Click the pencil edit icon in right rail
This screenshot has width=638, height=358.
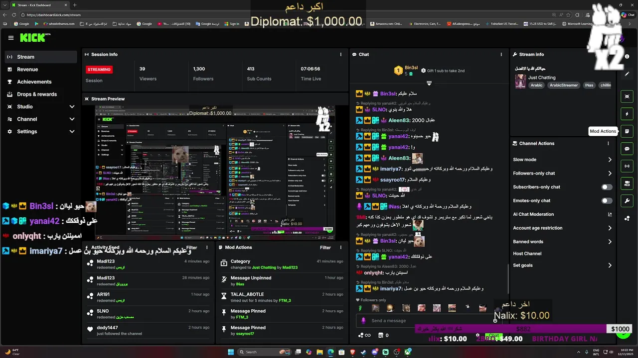pyautogui.click(x=627, y=74)
